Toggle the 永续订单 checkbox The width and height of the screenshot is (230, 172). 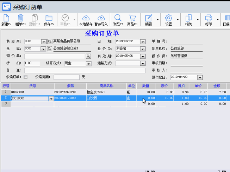point(25,77)
